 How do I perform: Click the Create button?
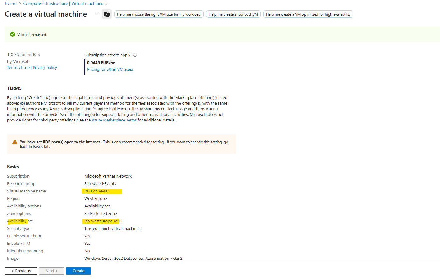(78, 271)
